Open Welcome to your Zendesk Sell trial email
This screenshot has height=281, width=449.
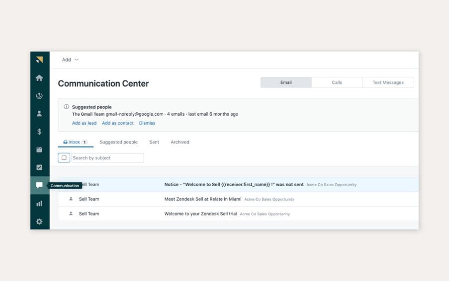click(x=200, y=213)
